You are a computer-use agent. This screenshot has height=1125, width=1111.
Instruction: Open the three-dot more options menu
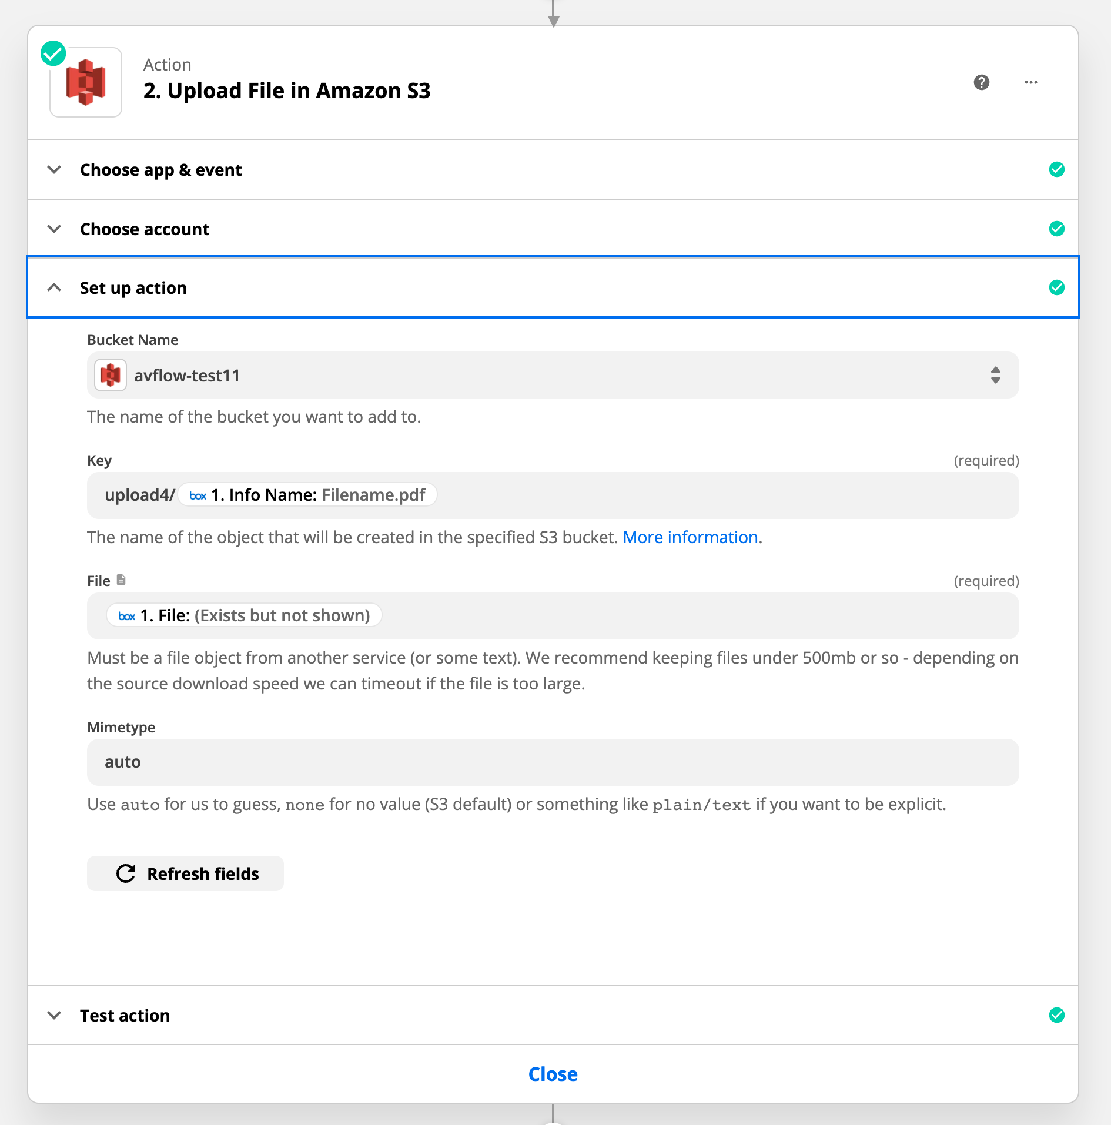(1030, 82)
